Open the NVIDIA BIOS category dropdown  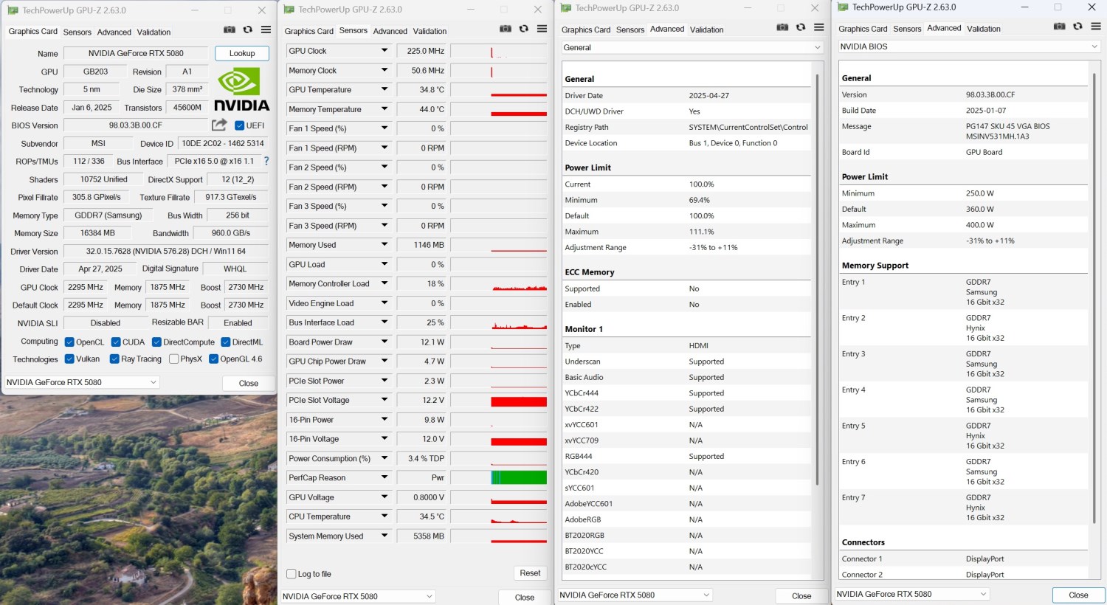969,46
